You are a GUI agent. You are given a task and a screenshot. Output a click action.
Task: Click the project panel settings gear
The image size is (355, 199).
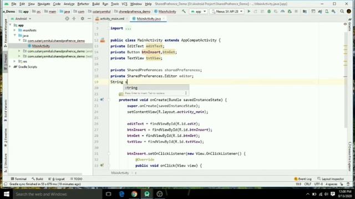[x=83, y=19]
